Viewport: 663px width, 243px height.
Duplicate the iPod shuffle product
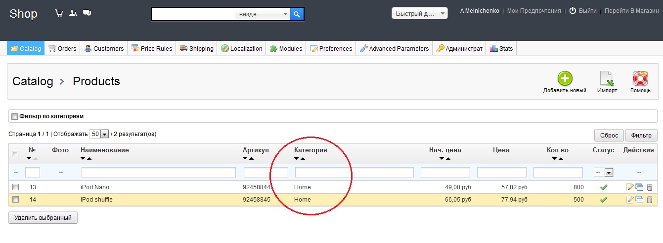click(x=639, y=200)
